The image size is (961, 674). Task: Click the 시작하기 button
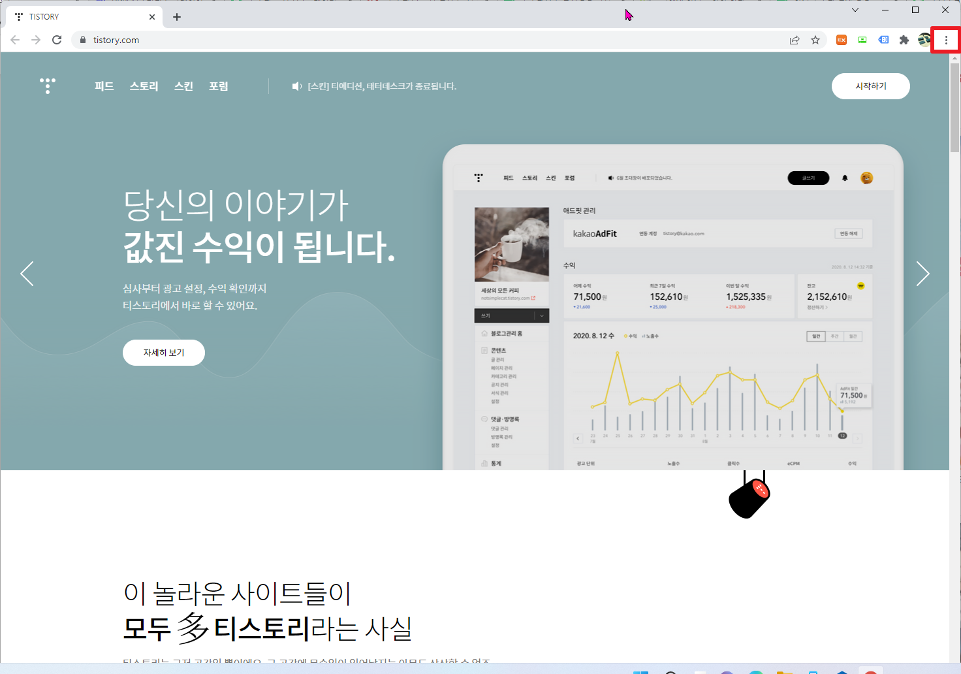click(x=871, y=86)
